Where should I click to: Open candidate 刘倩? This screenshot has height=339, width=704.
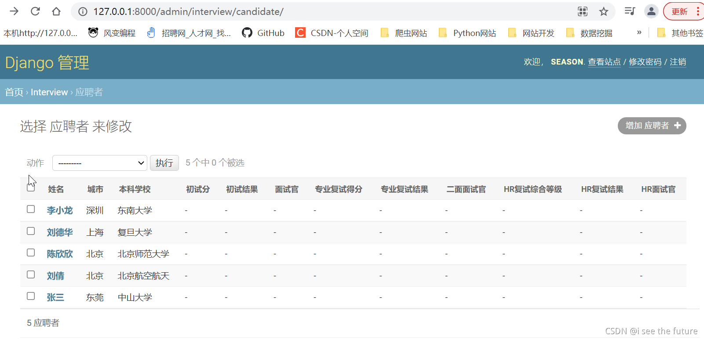(x=55, y=276)
